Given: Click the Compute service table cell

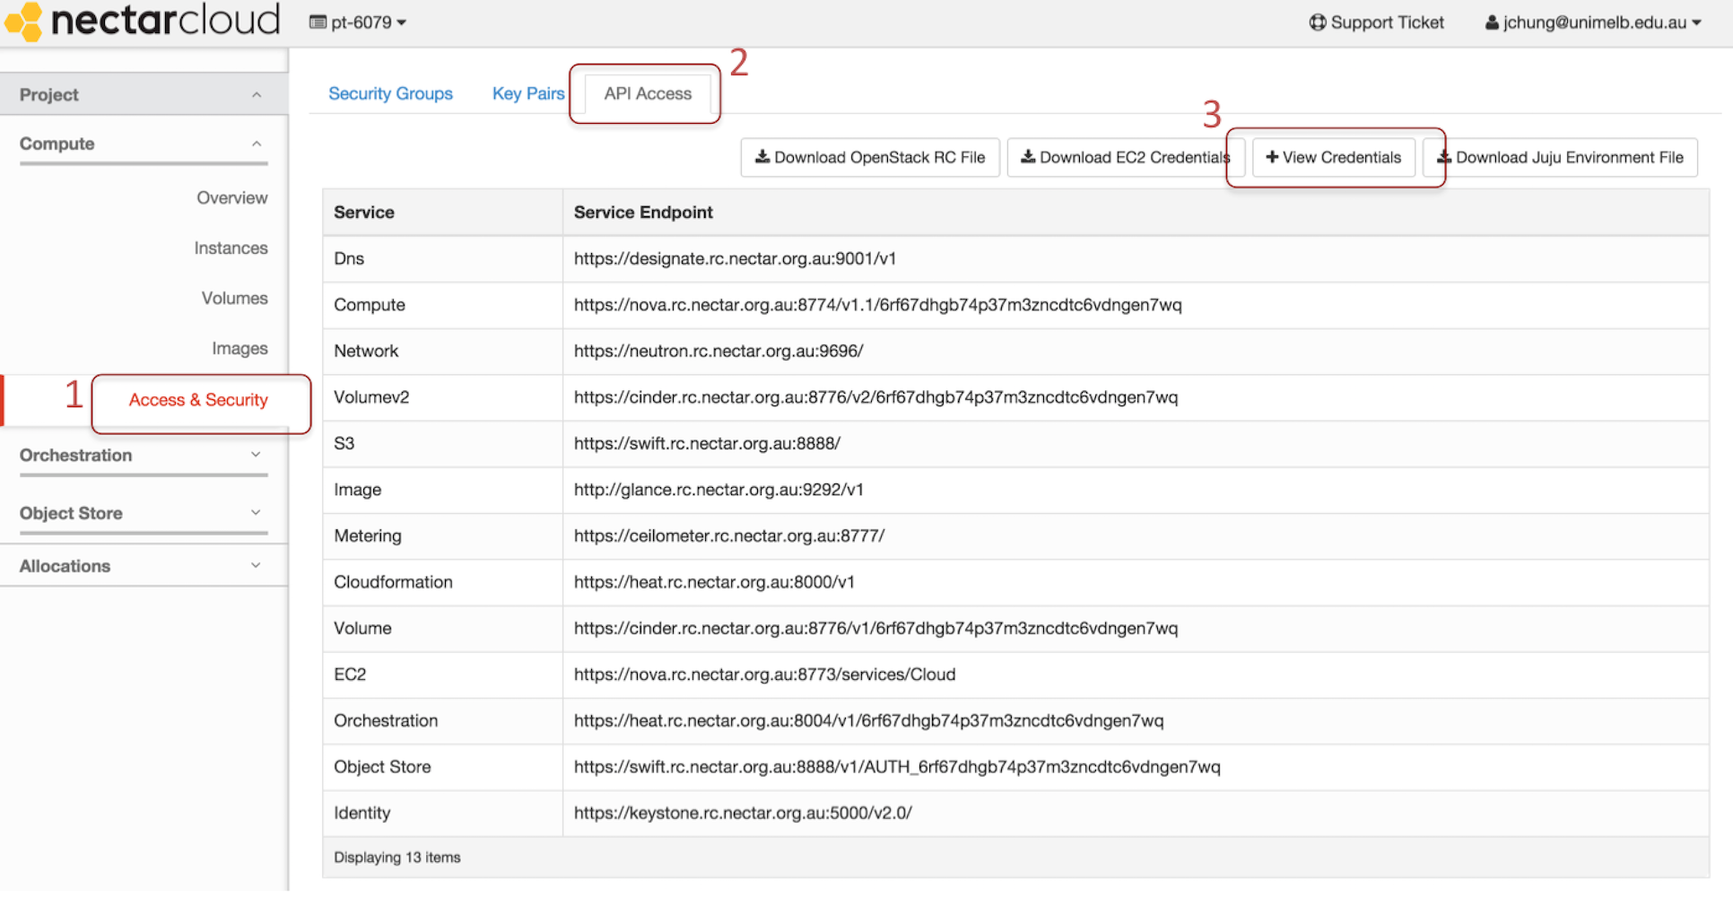Looking at the screenshot, I should tap(443, 305).
